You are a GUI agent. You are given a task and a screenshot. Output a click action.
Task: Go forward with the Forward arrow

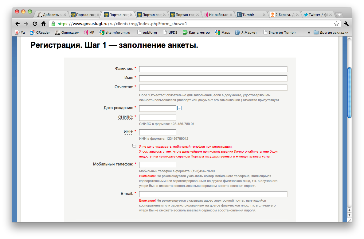26,24
